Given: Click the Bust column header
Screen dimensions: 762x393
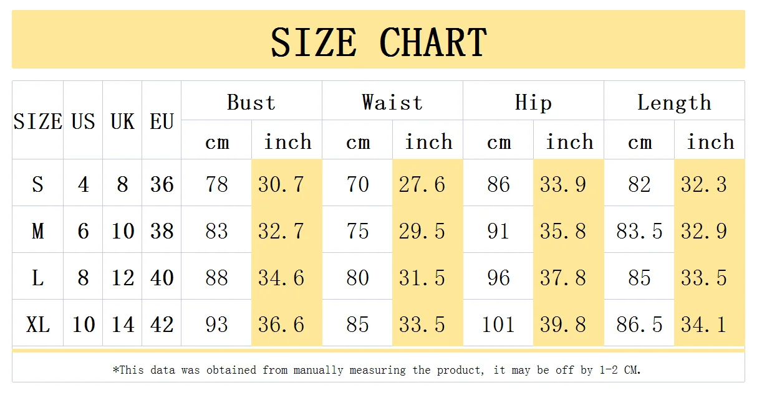Looking at the screenshot, I should pos(251,101).
